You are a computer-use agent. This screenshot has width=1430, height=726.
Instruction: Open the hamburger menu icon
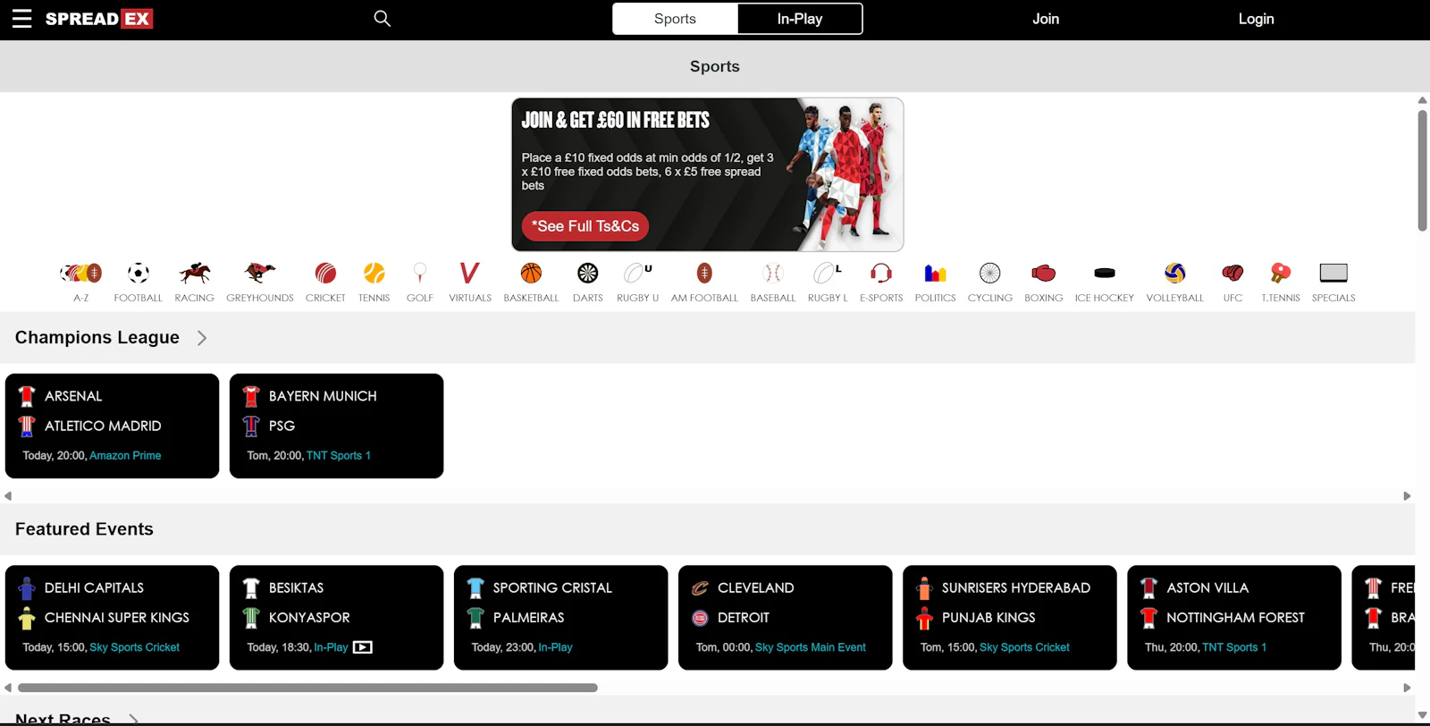(x=21, y=19)
